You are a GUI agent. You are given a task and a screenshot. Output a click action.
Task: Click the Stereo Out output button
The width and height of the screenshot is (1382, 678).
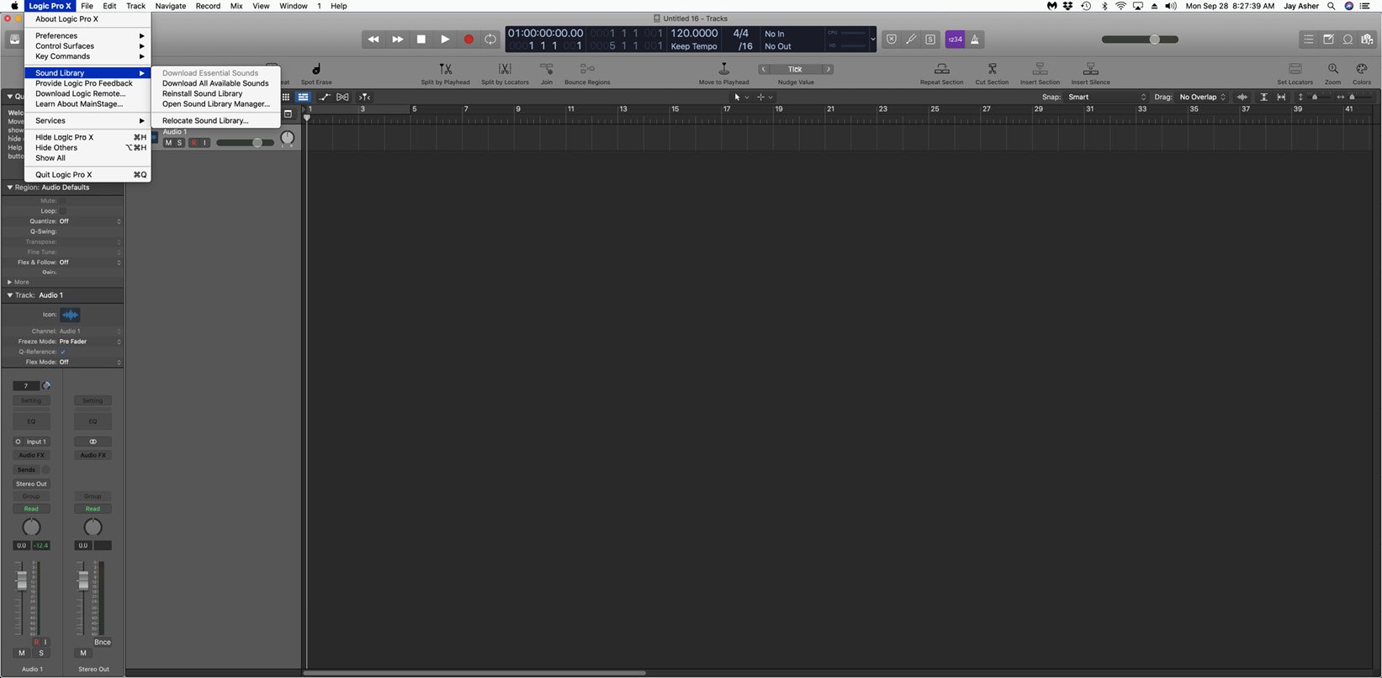tap(31, 484)
